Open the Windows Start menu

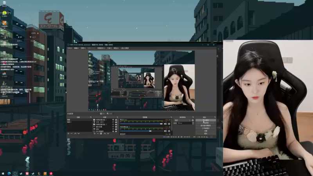[x=3, y=174]
